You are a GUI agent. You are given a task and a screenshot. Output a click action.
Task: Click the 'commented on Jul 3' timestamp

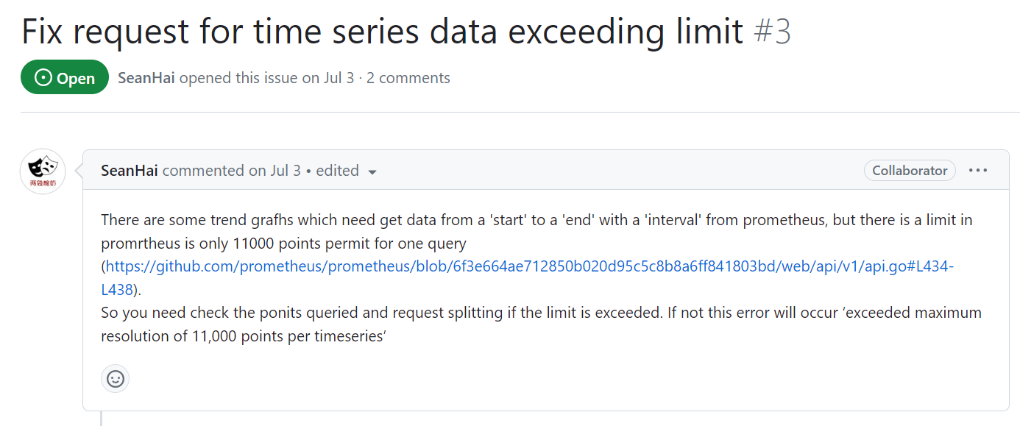tap(232, 170)
